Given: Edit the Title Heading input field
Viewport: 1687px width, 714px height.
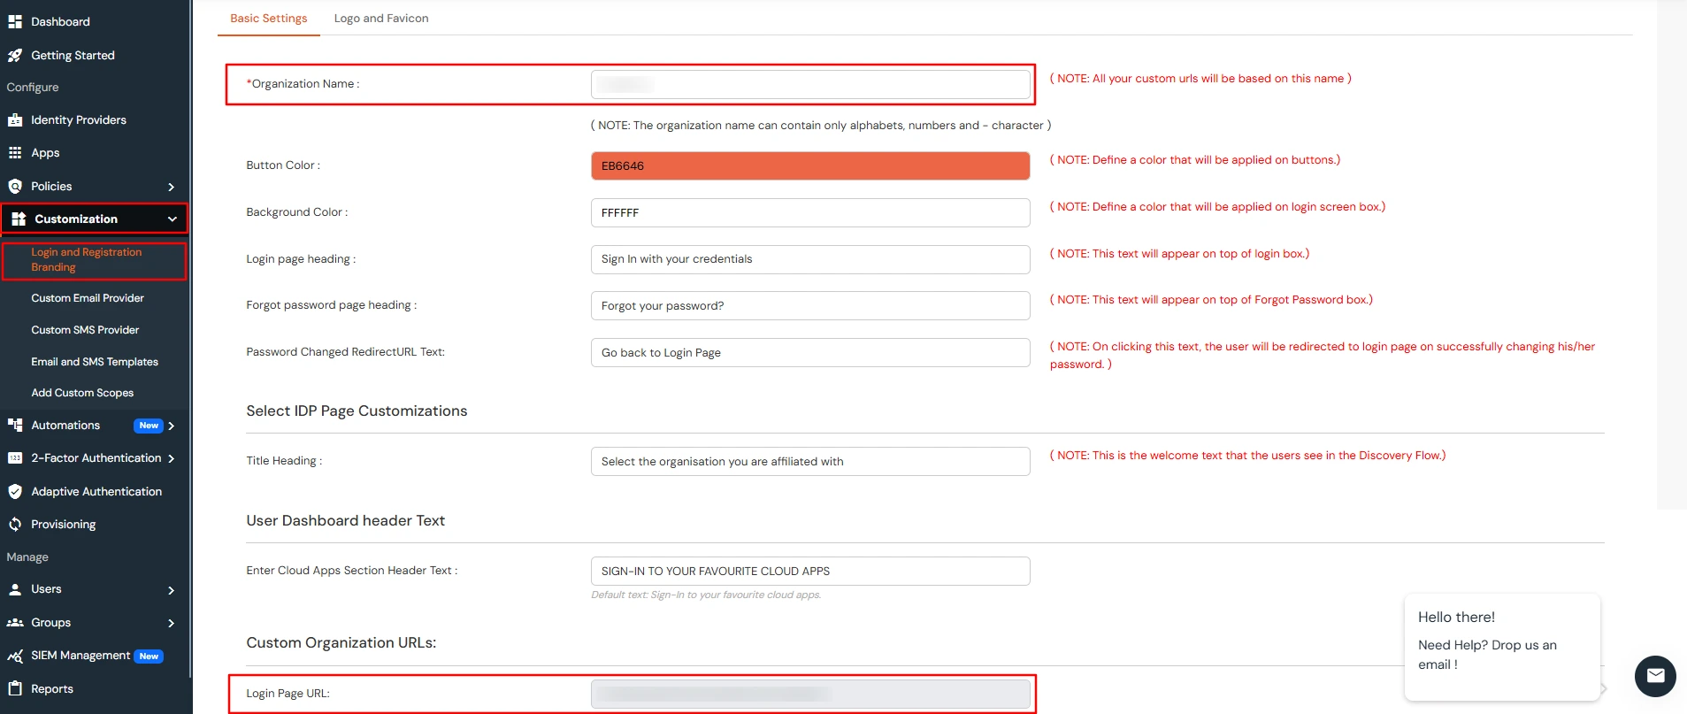Looking at the screenshot, I should click(810, 461).
